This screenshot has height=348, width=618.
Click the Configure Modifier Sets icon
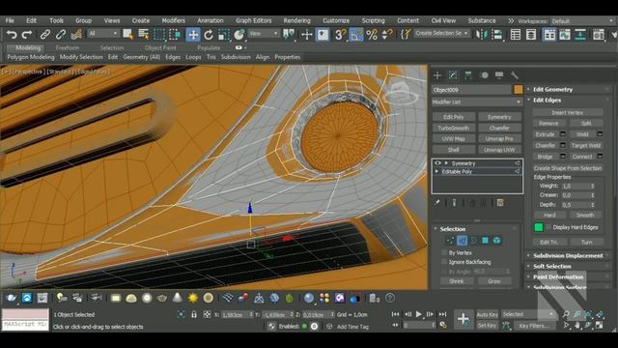click(x=500, y=203)
